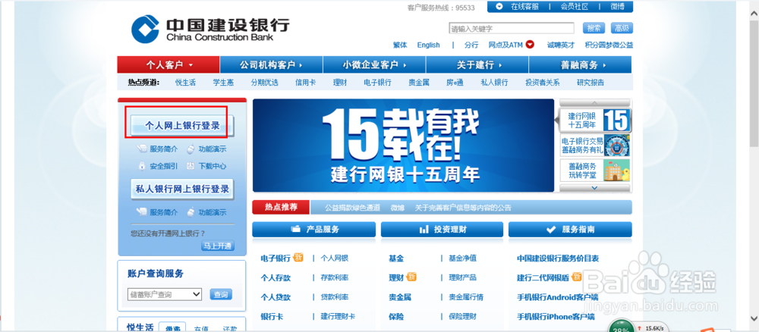Click the carousel down arrow below thumbnails
The height and width of the screenshot is (332, 759).
[595, 188]
